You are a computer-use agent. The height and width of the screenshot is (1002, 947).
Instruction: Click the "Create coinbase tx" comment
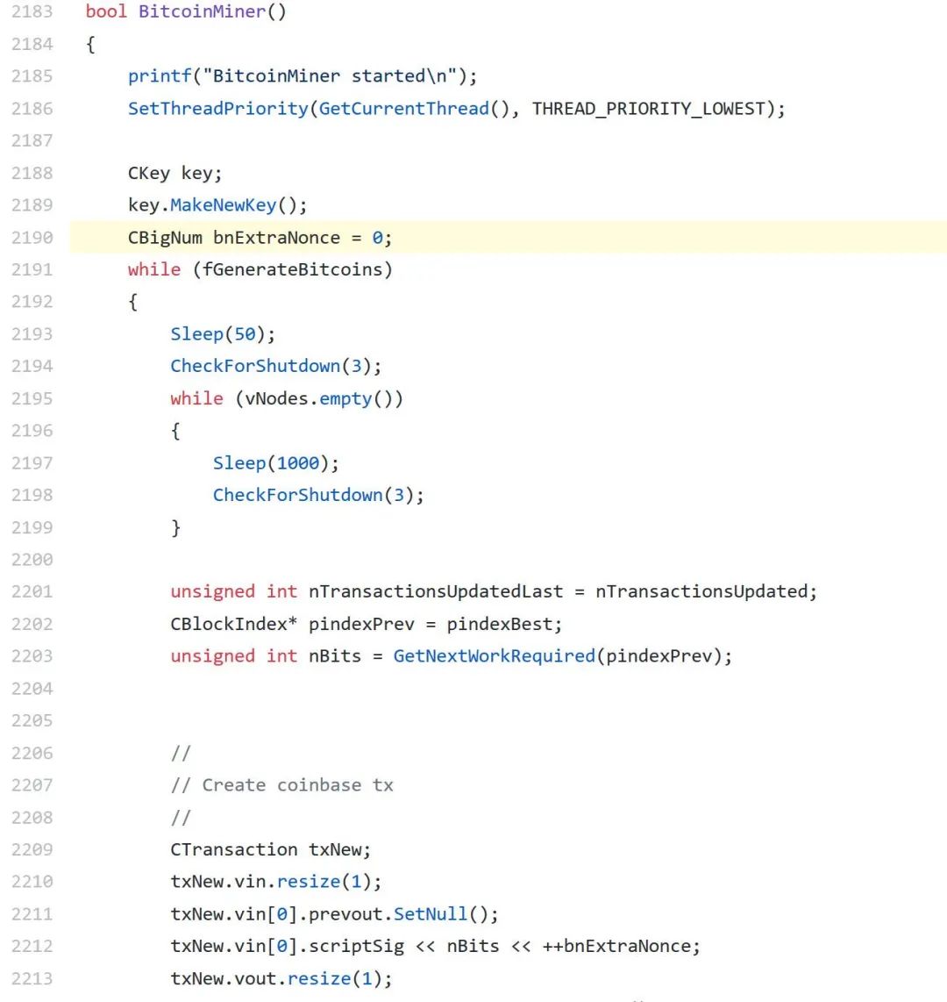pyautogui.click(x=297, y=785)
